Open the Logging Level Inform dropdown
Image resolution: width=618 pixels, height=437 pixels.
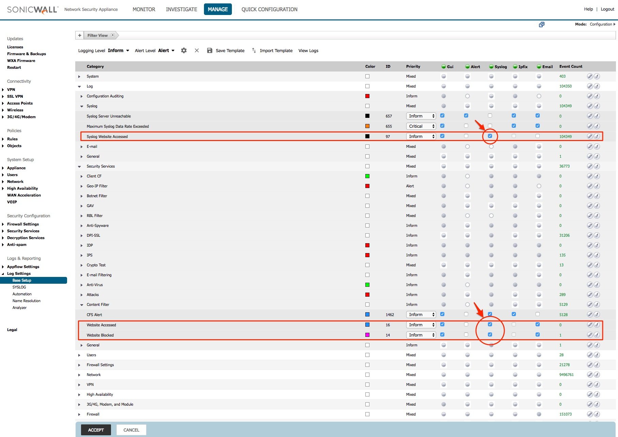pos(118,50)
